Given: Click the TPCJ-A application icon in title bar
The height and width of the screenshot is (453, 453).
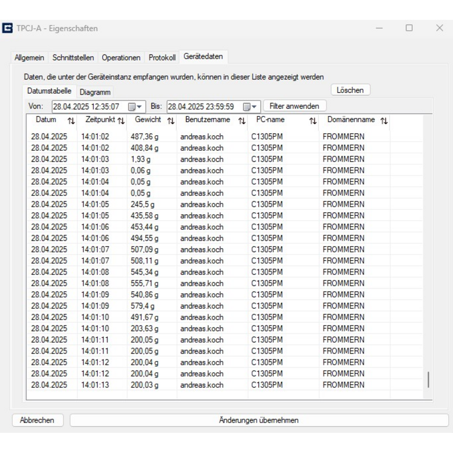Looking at the screenshot, I should pos(7,28).
